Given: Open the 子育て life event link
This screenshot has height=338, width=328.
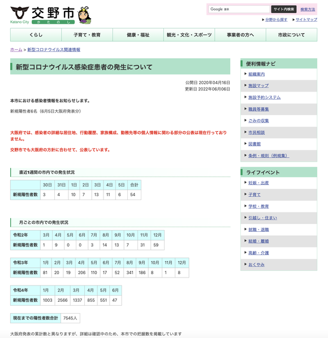Looking at the screenshot, I should [x=254, y=194].
